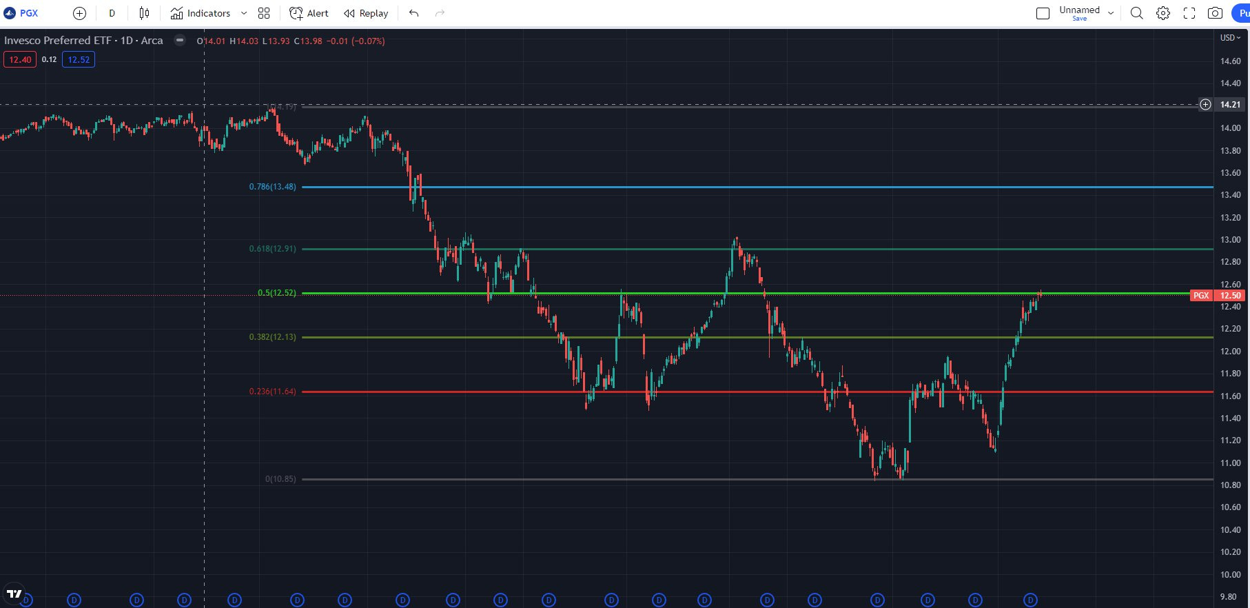
Task: Select the 0.618(12.91) Fibonacci level label
Action: [273, 249]
